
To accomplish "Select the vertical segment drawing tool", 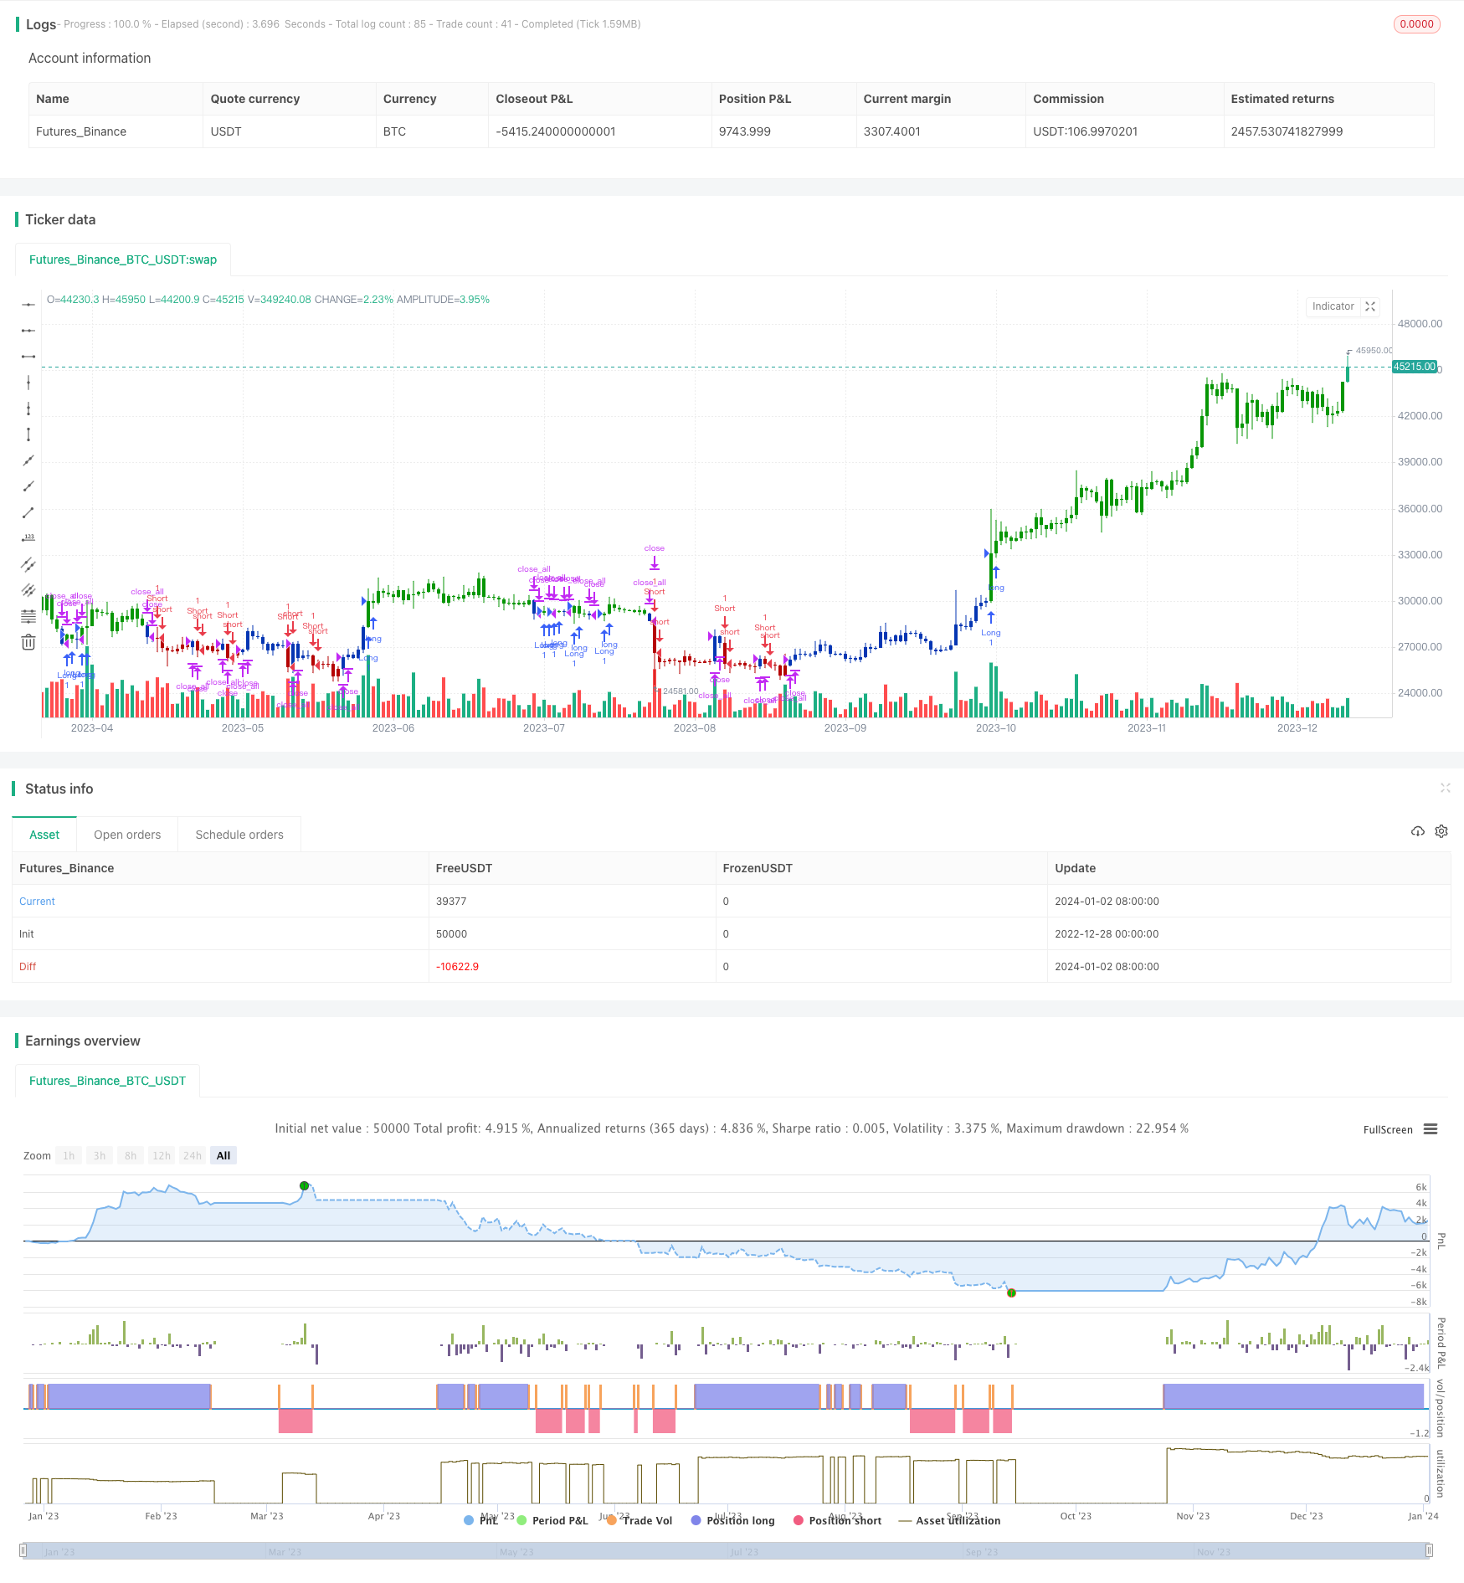I will click(28, 434).
